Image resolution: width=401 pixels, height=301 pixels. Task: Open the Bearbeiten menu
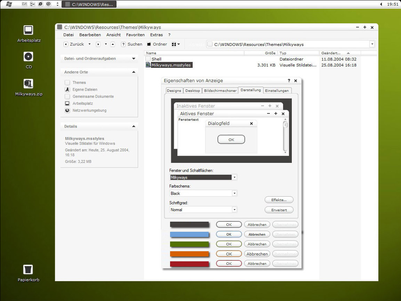(90, 35)
